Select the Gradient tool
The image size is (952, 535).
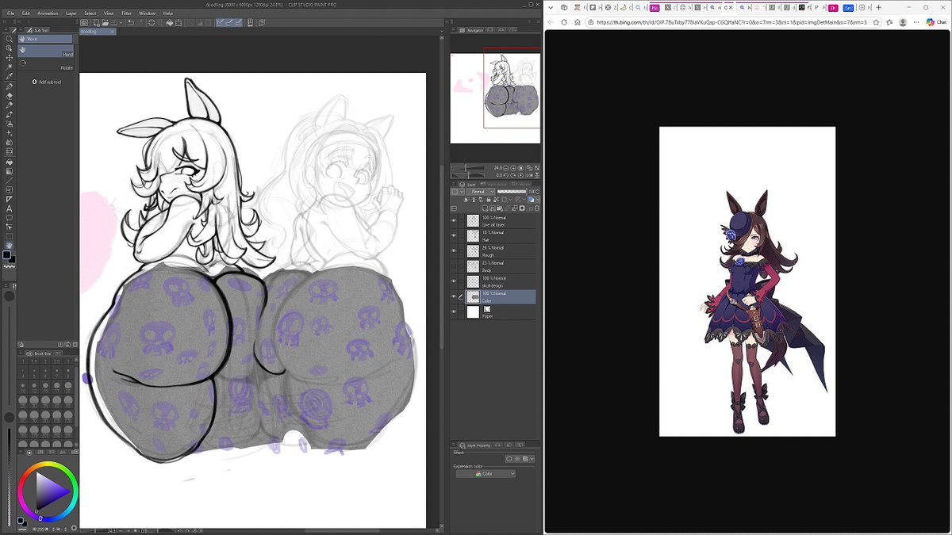pos(10,171)
